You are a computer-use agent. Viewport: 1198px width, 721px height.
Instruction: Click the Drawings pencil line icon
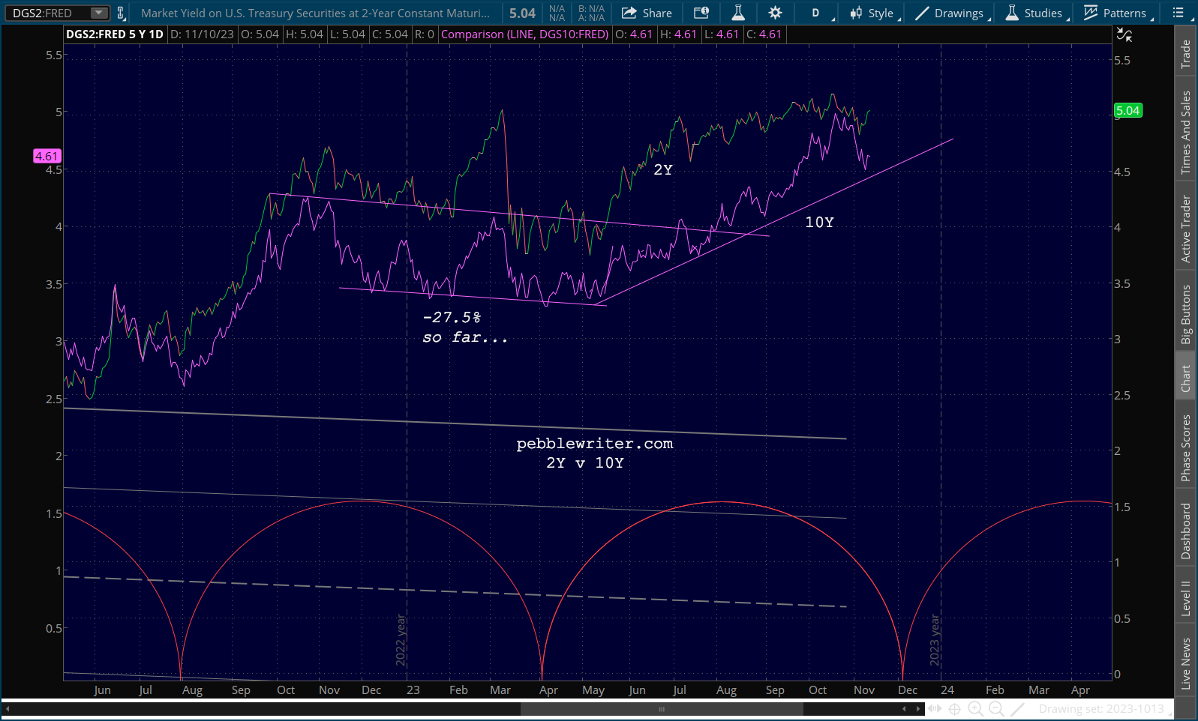tap(922, 13)
